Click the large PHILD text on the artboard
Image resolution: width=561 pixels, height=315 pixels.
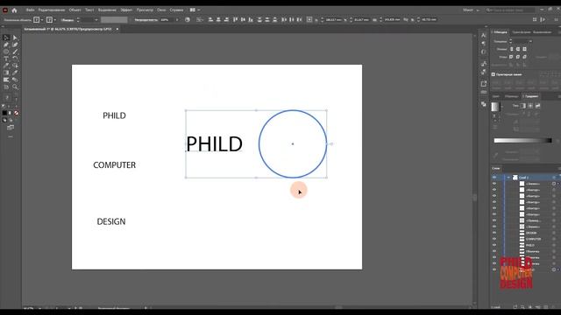coord(214,143)
